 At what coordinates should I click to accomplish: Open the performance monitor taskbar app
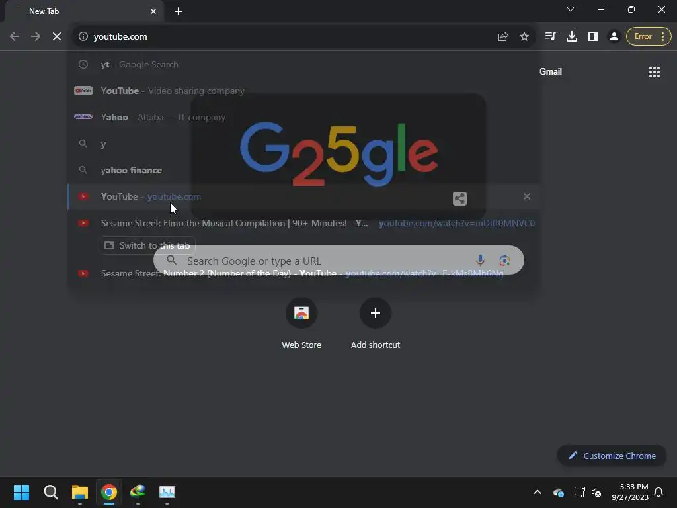pos(167,492)
